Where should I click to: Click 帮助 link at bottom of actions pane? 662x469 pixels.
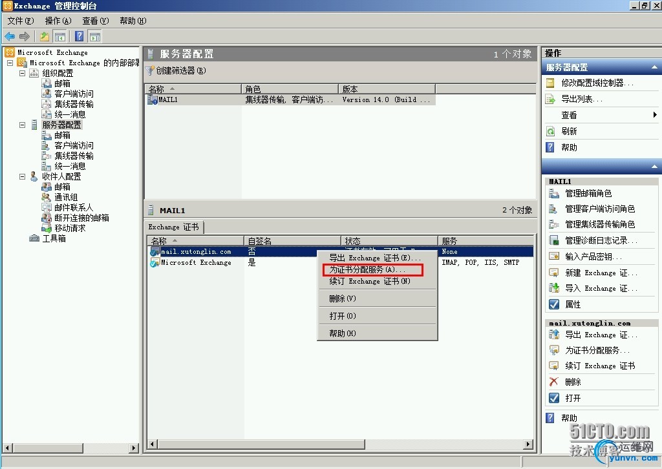(x=569, y=418)
